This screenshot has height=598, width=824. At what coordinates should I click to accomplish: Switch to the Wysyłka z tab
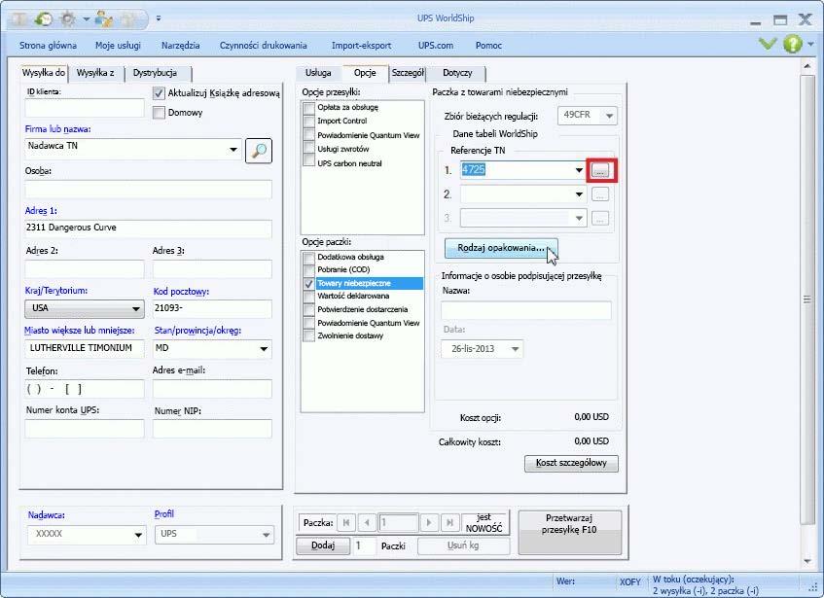pos(95,73)
